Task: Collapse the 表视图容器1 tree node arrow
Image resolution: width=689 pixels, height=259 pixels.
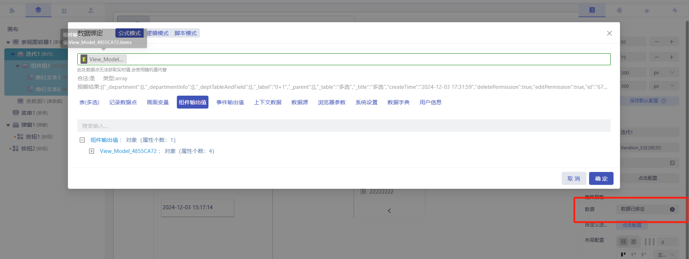Action: click(8, 42)
